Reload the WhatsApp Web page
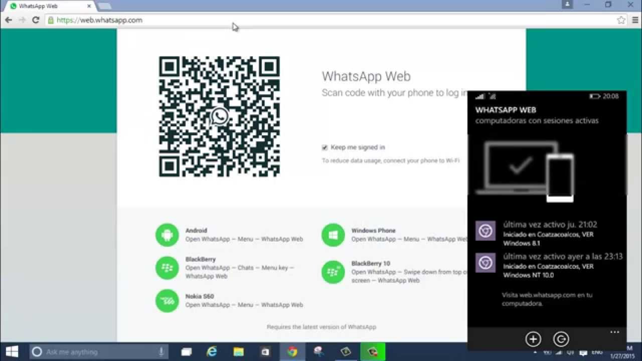Viewport: 642px width, 361px height. point(36,20)
